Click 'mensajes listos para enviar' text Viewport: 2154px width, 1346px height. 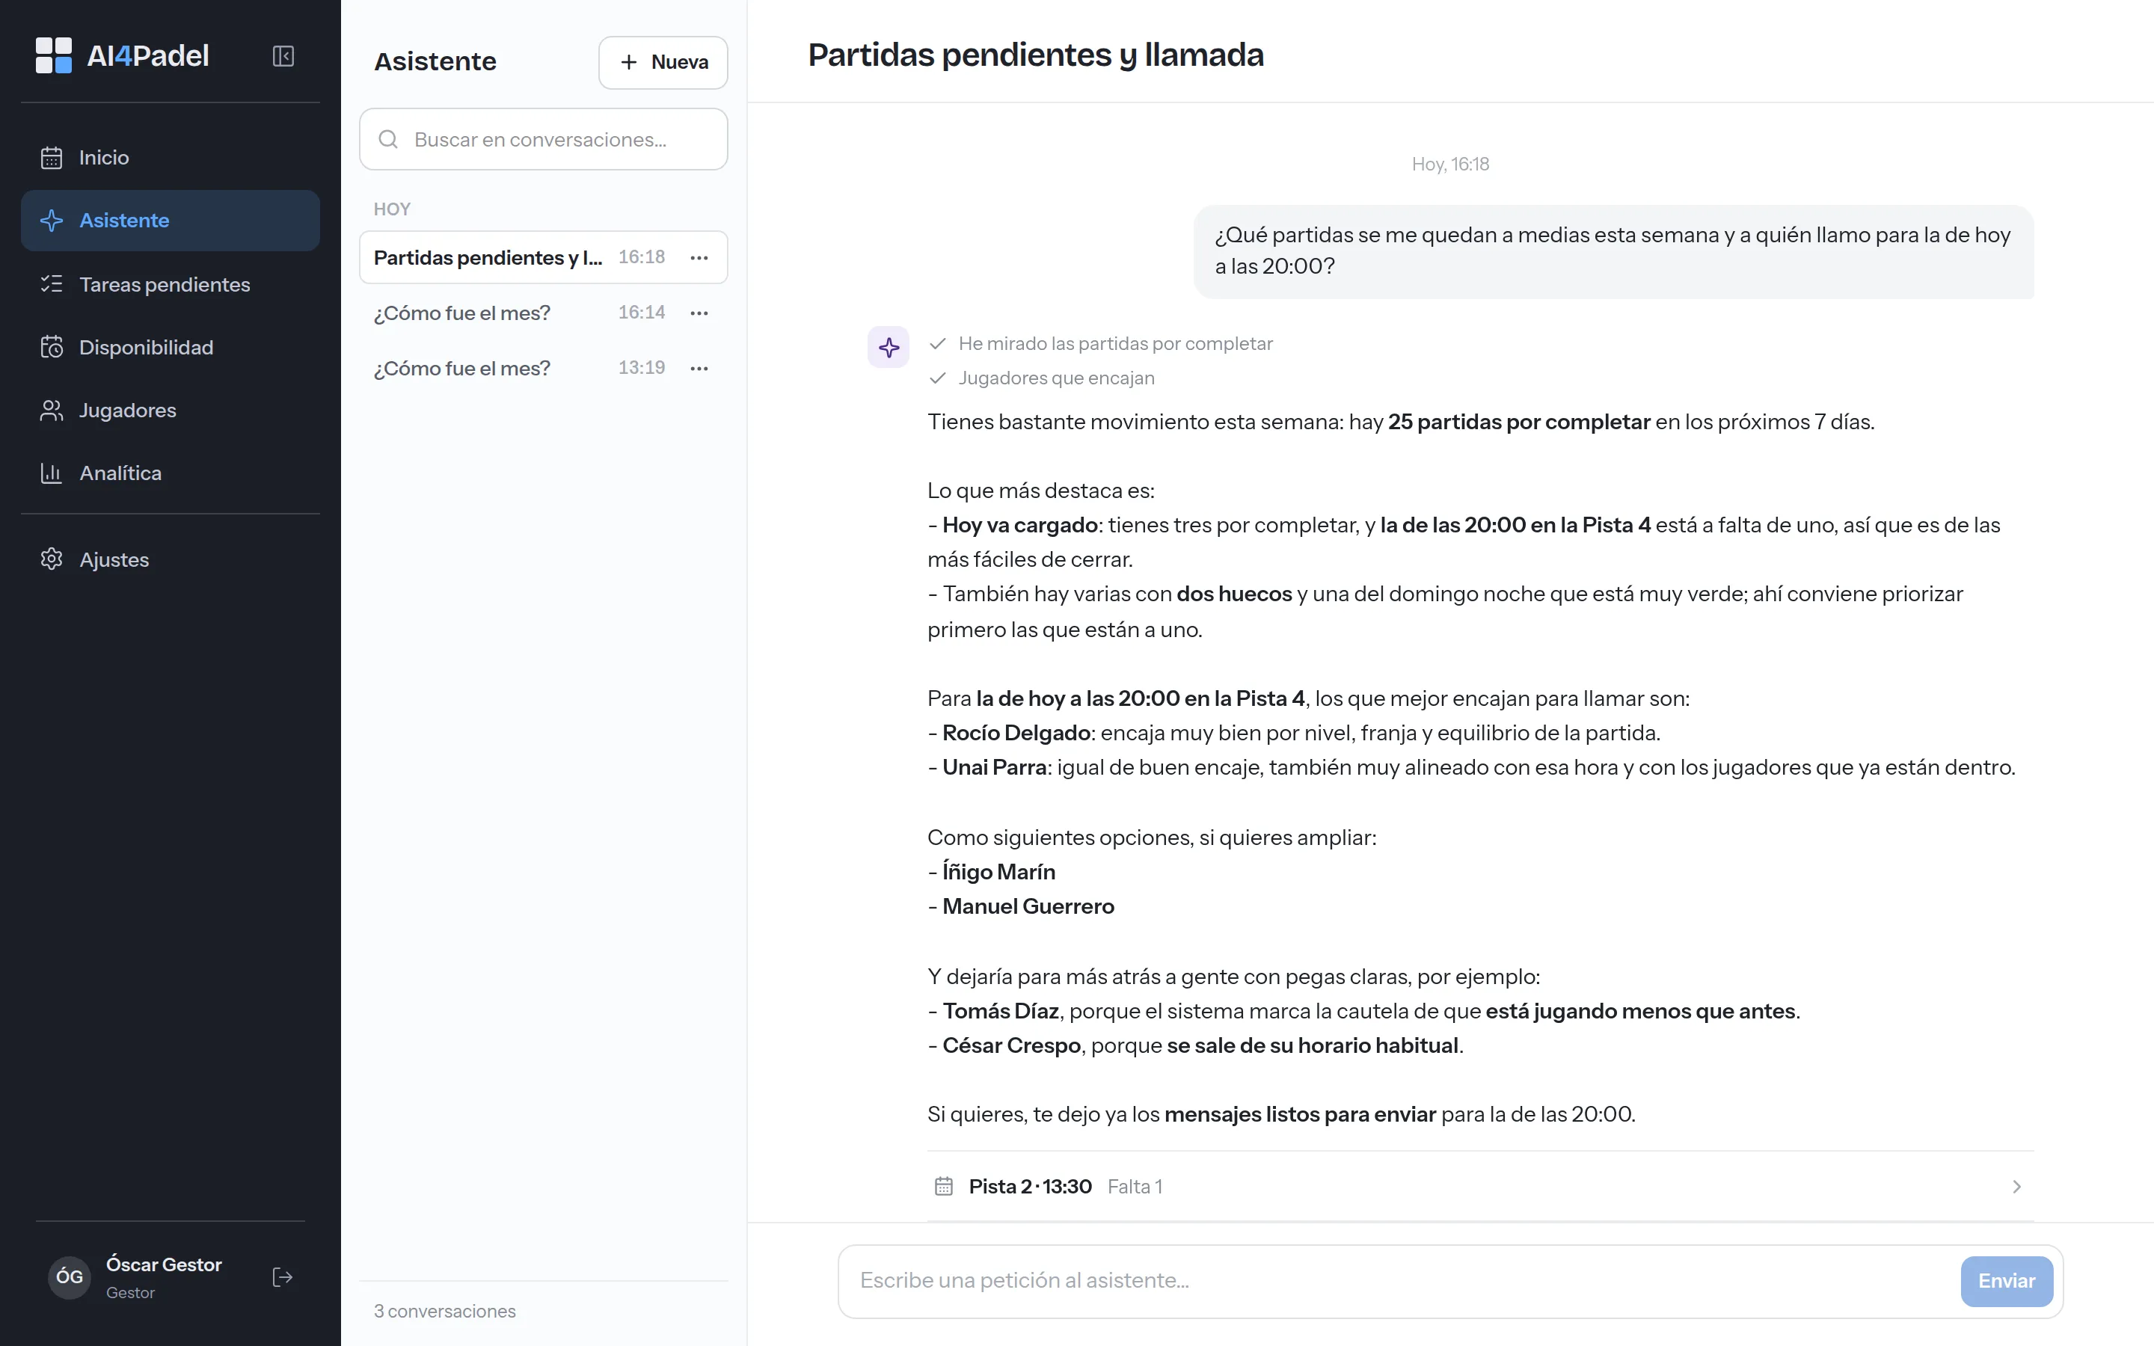tap(1300, 1114)
